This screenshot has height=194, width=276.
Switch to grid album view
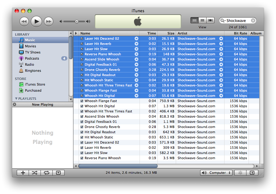point(202,20)
